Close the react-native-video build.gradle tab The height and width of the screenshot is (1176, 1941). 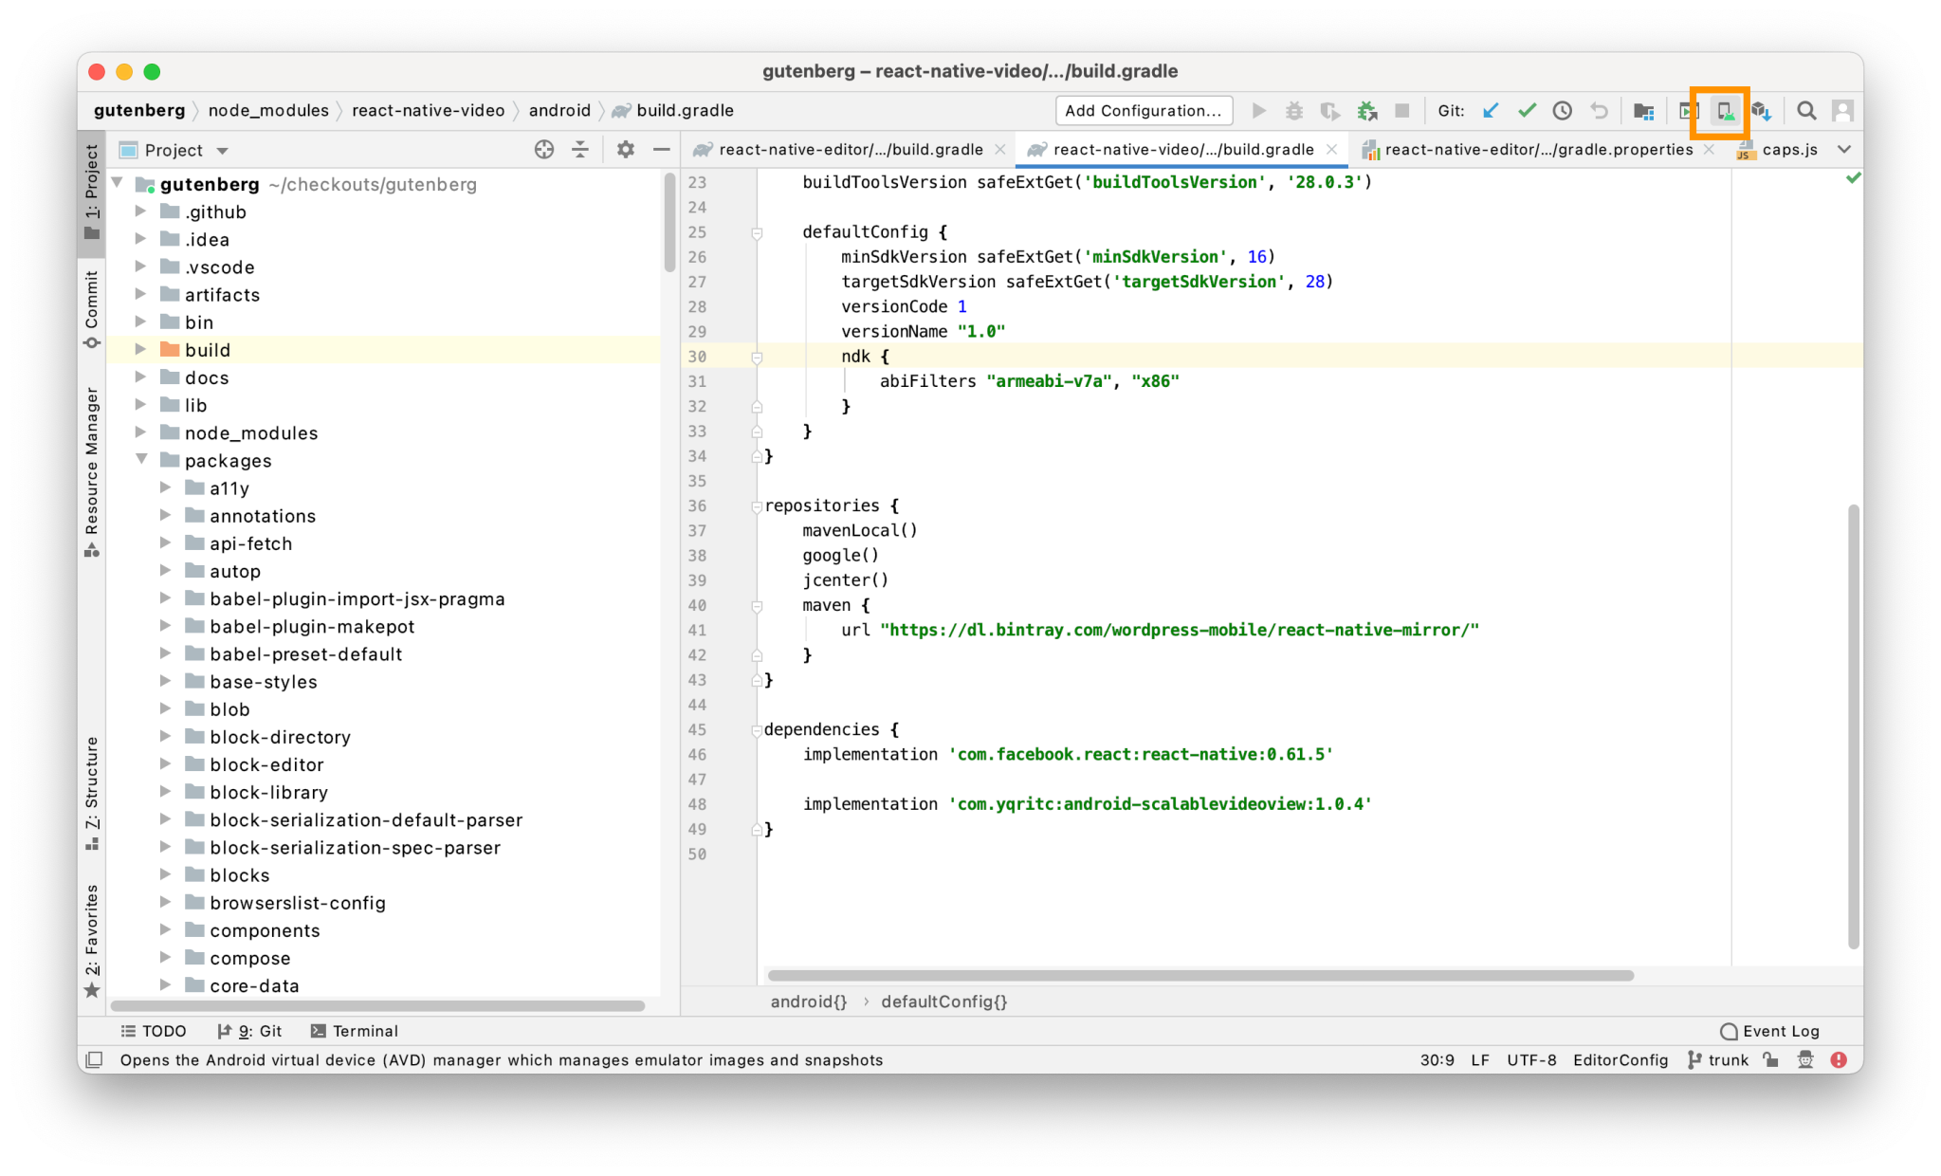pos(1332,150)
